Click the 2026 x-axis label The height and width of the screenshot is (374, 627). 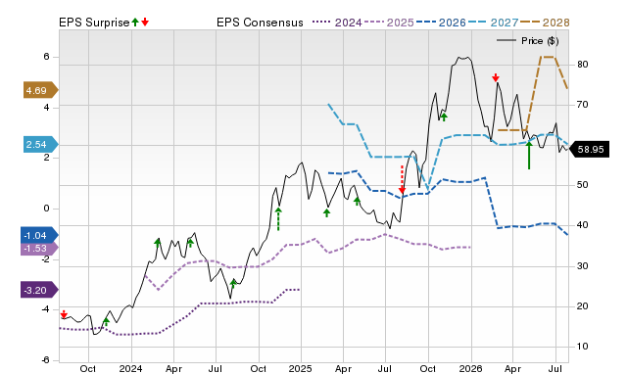pos(470,368)
